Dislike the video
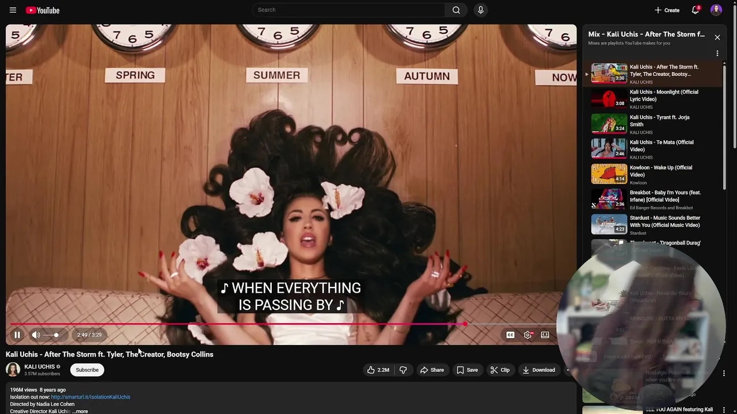This screenshot has width=737, height=414. click(403, 370)
